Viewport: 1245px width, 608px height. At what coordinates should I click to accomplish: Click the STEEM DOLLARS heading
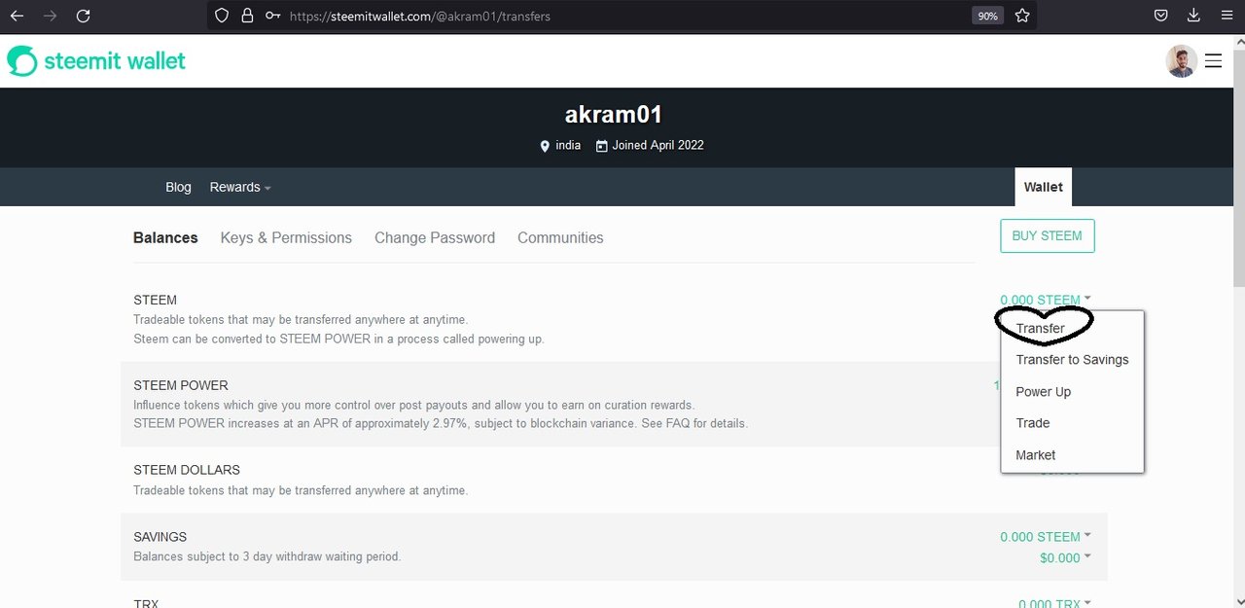[x=187, y=470]
